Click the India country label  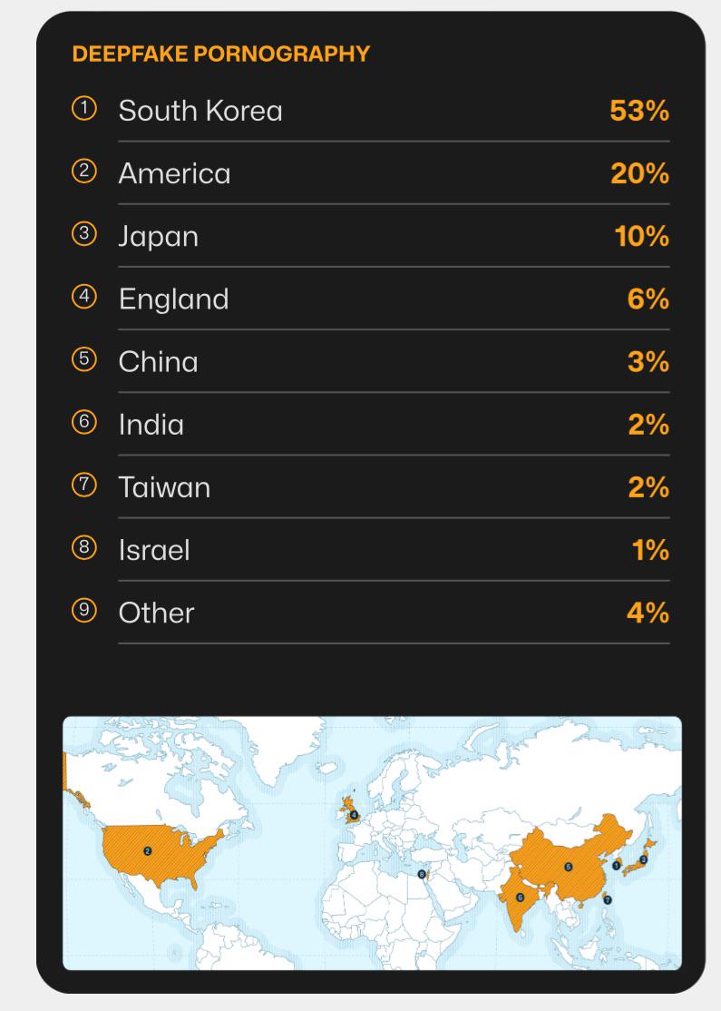(x=151, y=425)
